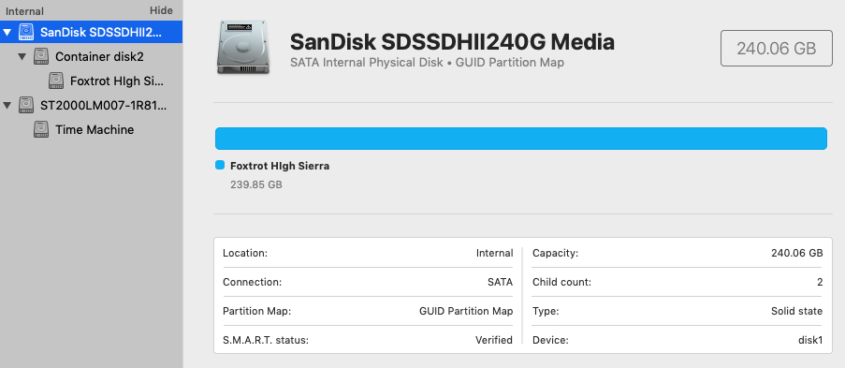This screenshot has height=368, width=845.
Task: Click the ST2000LM007 drive icon in sidebar
Action: click(26, 105)
